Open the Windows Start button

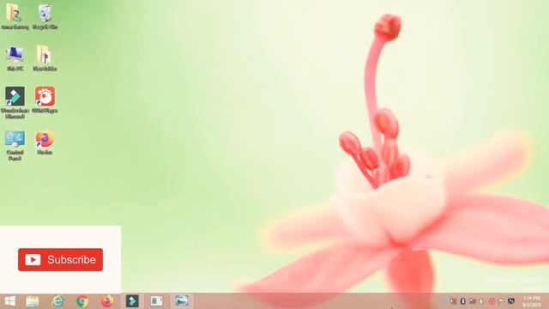(x=9, y=301)
